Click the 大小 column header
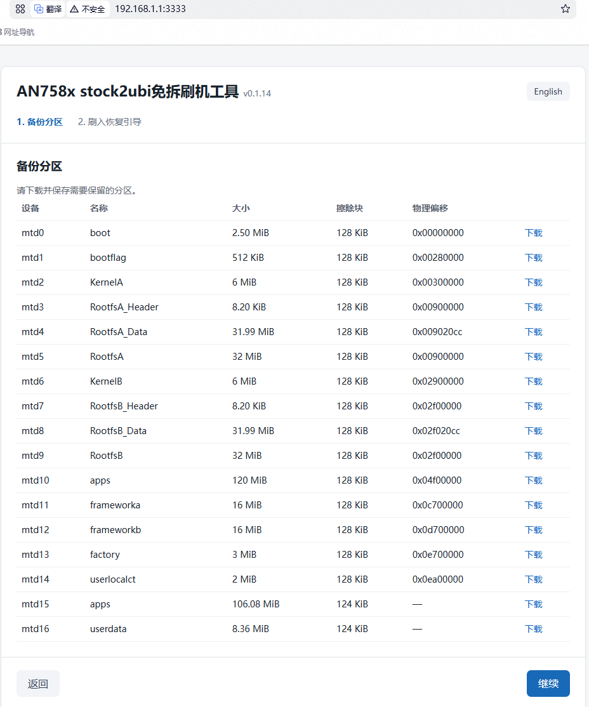 point(241,208)
